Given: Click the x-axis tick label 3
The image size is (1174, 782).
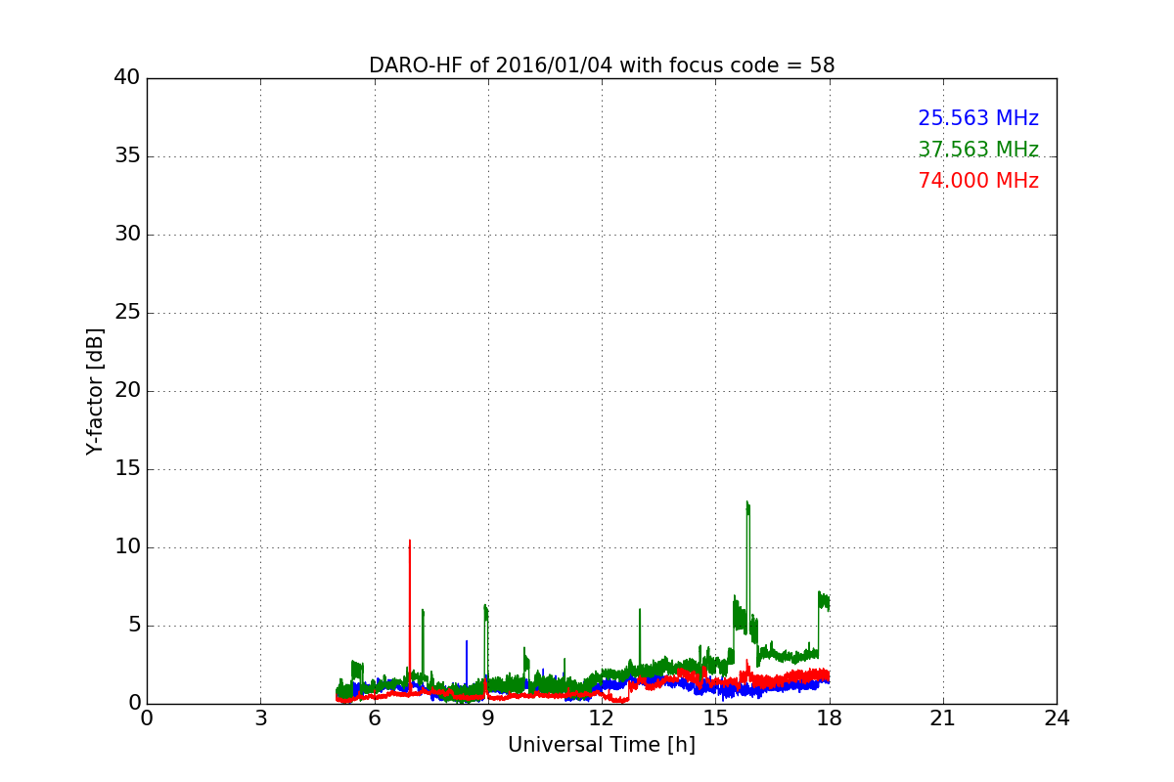Looking at the screenshot, I should pyautogui.click(x=260, y=718).
